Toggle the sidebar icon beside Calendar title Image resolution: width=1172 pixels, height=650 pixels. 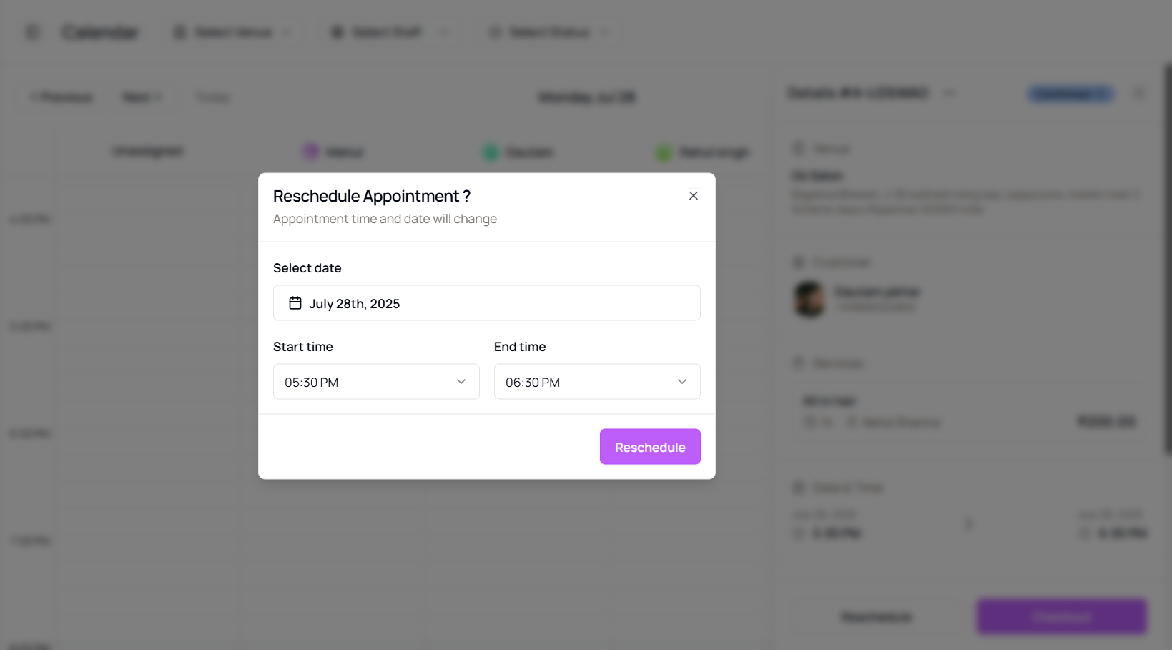tap(33, 32)
